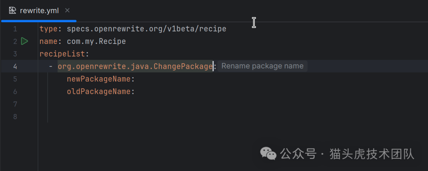Image resolution: width=428 pixels, height=171 pixels.
Task: Click line number 6 in the gutter
Action: coord(15,91)
